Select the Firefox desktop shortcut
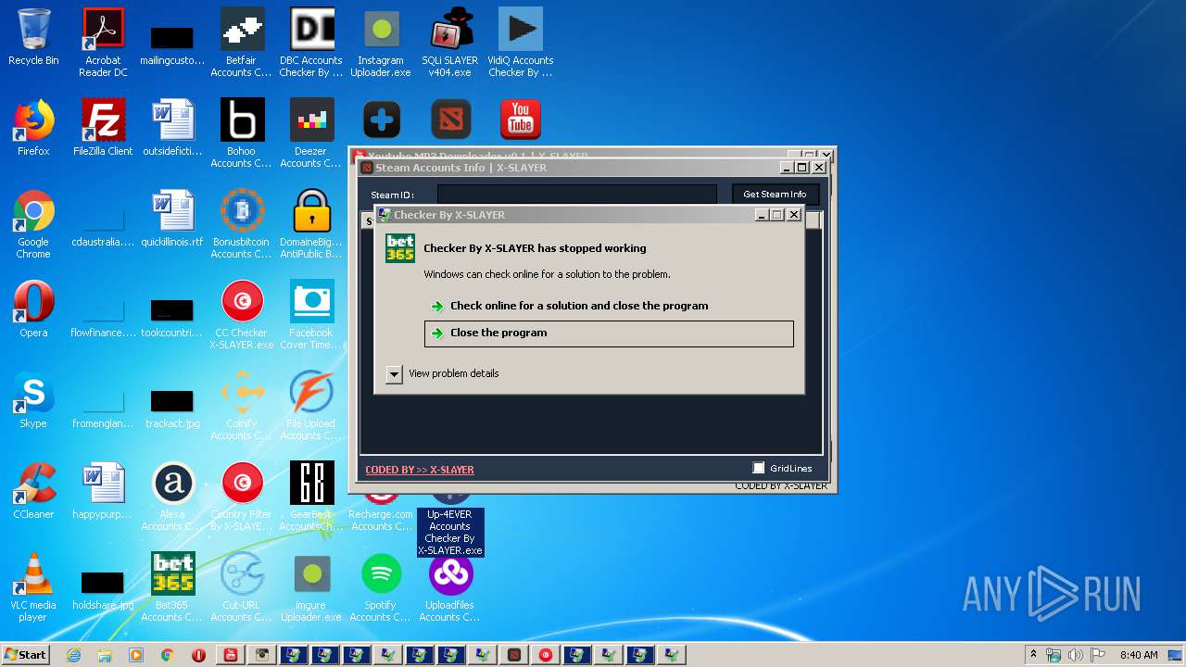Viewport: 1186px width, 667px height. click(x=33, y=128)
